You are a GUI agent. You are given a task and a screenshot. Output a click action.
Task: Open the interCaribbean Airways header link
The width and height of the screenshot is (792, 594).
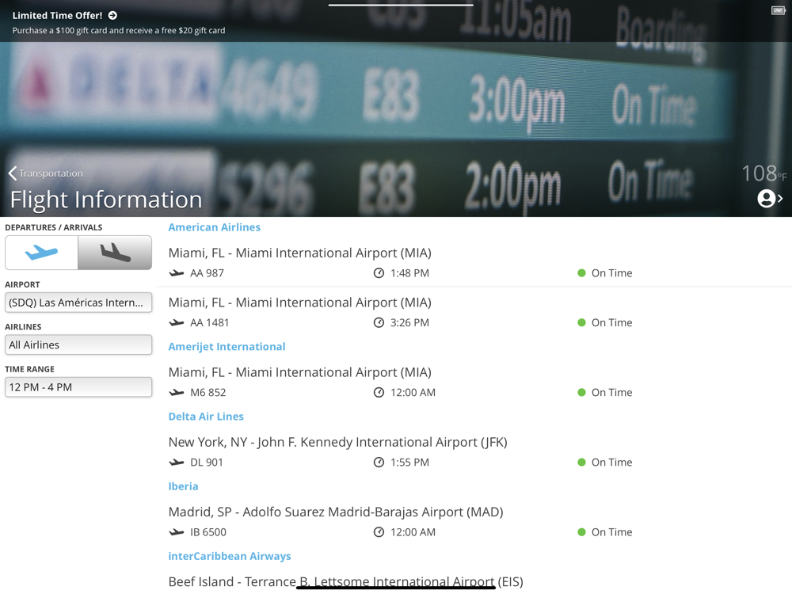pyautogui.click(x=230, y=556)
